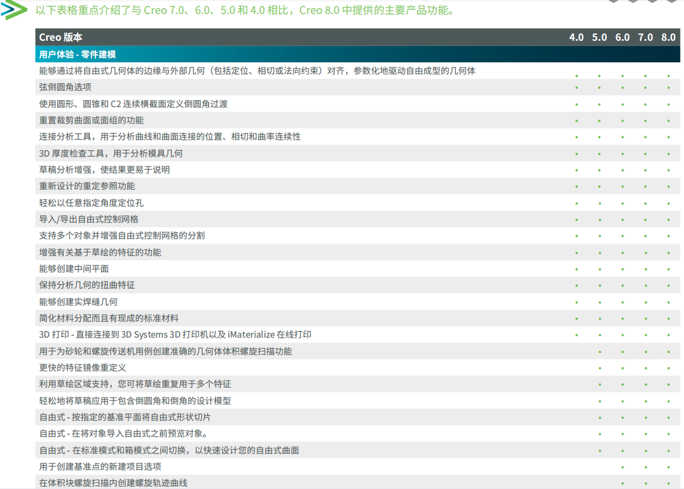Click the 8.0 green dot in "能够创建实焊缝几何" row
Screen dimensions: 684x489
668,303
